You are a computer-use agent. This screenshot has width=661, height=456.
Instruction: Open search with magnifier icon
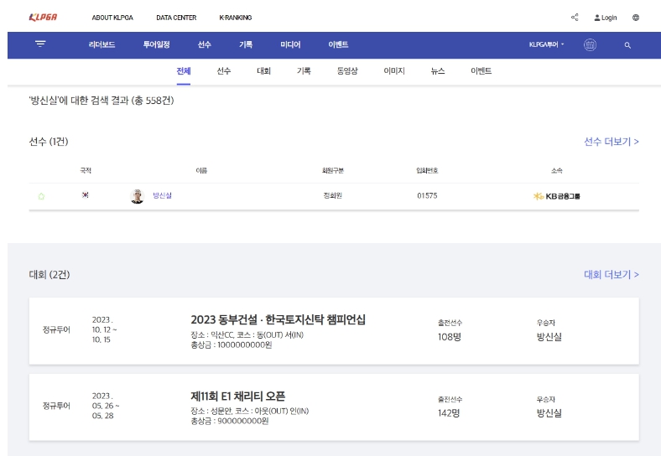[627, 44]
